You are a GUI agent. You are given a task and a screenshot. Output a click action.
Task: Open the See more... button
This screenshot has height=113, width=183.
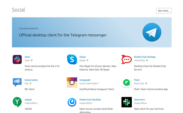coord(164,11)
